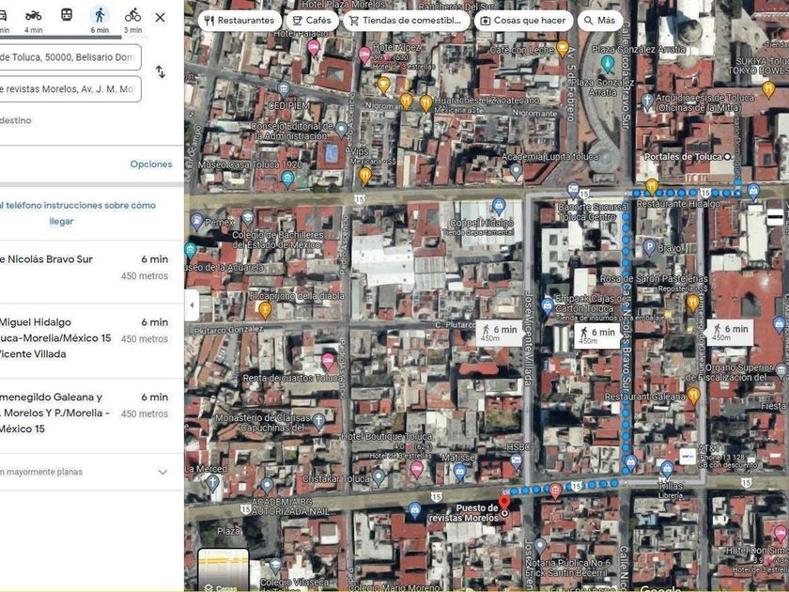
Task: Swap origin and destination with reverse arrows
Action: (x=161, y=72)
